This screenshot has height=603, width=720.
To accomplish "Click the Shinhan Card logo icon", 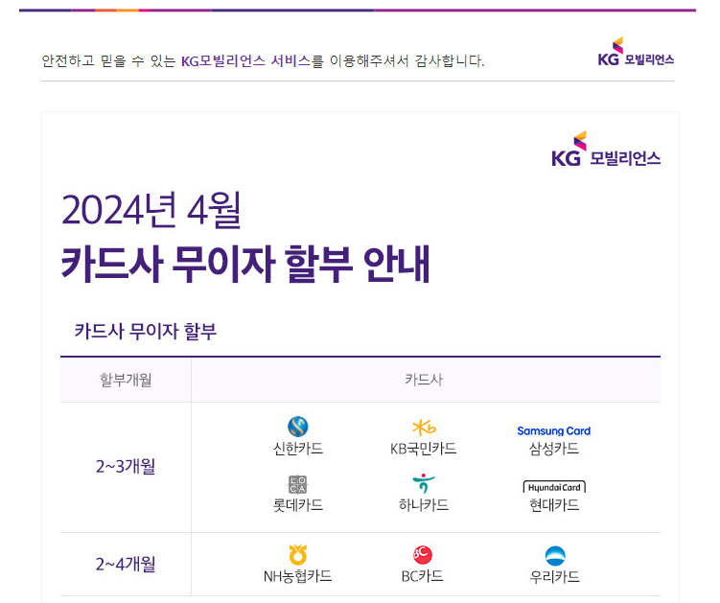I will coord(297,427).
